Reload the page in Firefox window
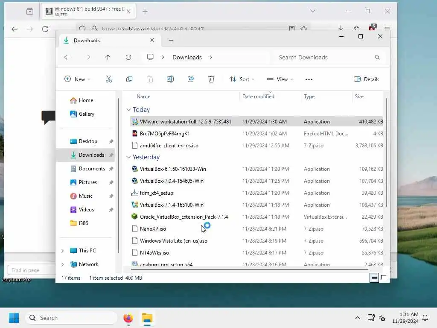 coord(45,29)
